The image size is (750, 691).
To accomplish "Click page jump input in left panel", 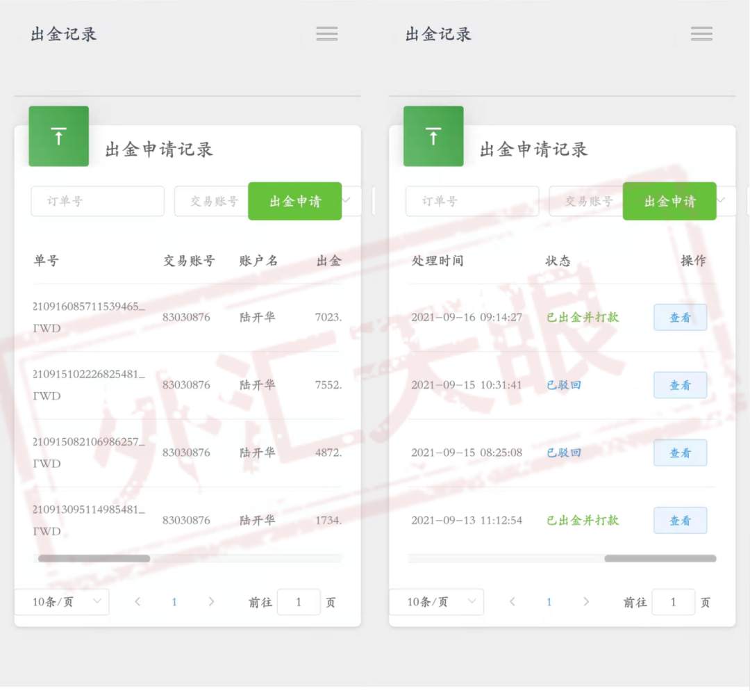I will (299, 602).
